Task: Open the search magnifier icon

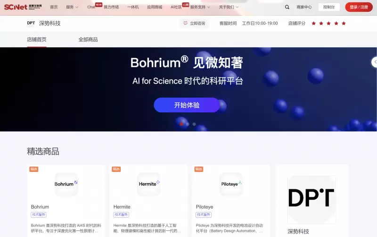Action: pyautogui.click(x=287, y=7)
